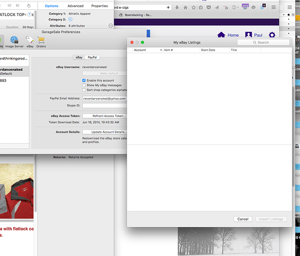Click the Returns Accepted value
This screenshot has width=300, height=256.
[81, 157]
